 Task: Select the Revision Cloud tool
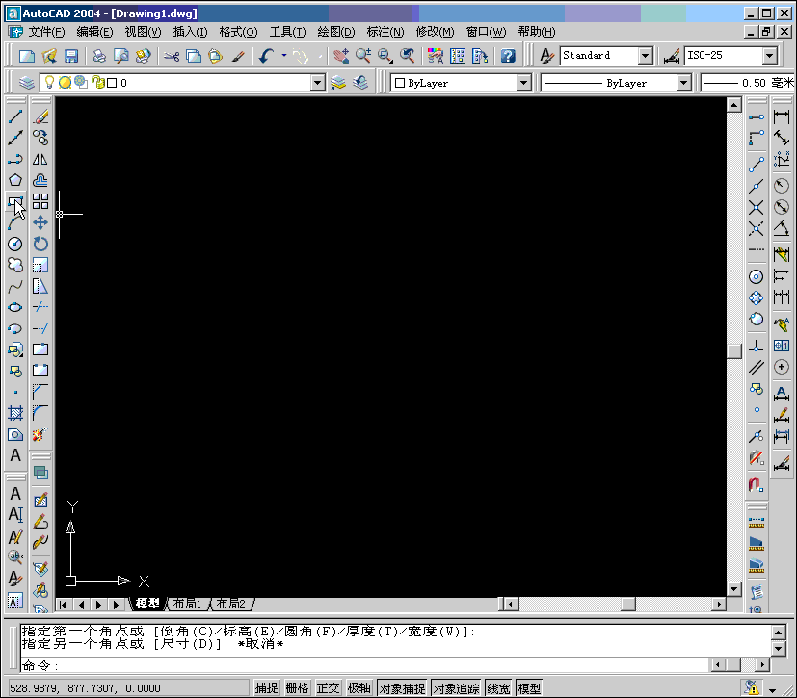(15, 265)
